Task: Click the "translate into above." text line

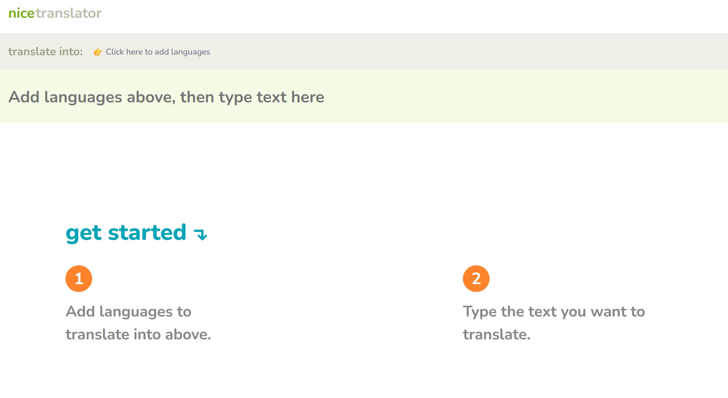Action: click(138, 335)
